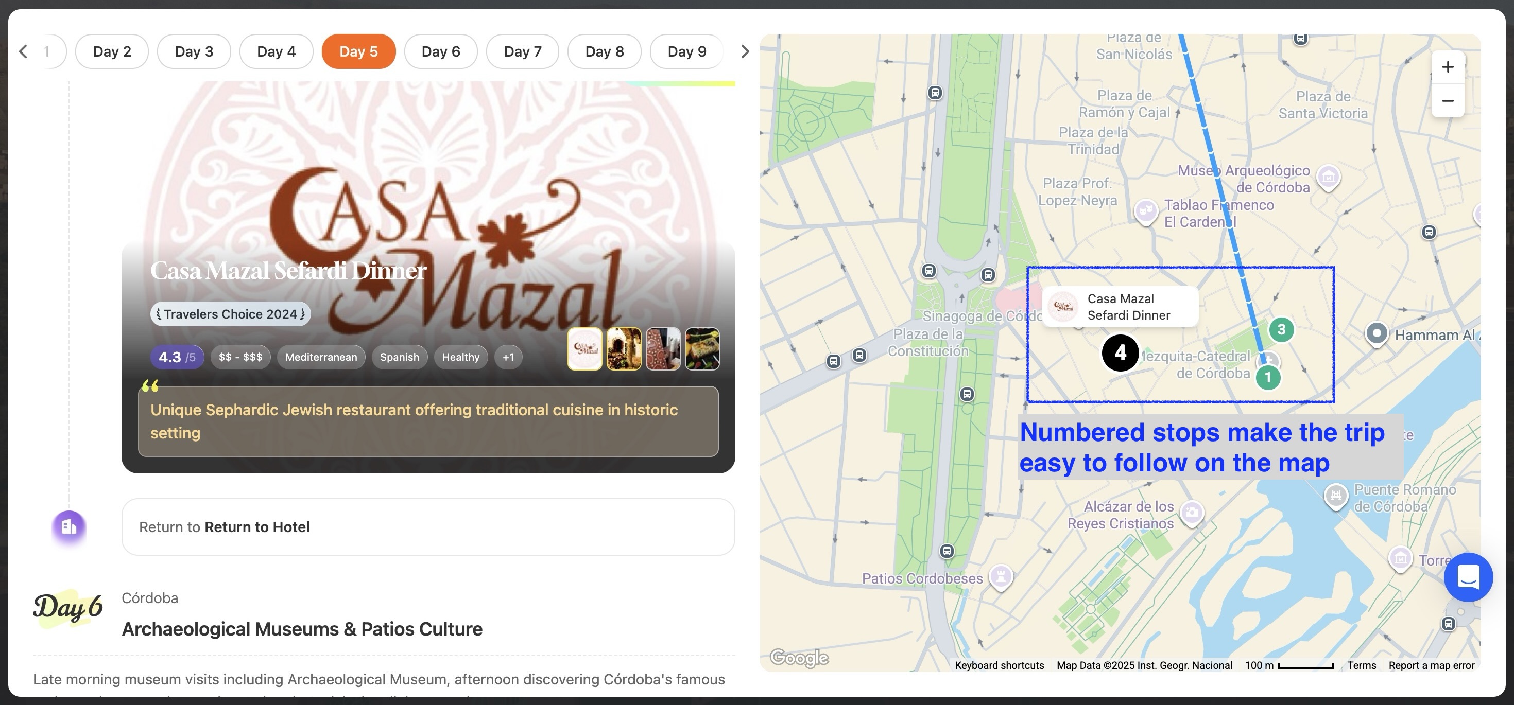Screen dimensions: 1514x705
Task: Click the Google logo on map
Action: point(799,658)
